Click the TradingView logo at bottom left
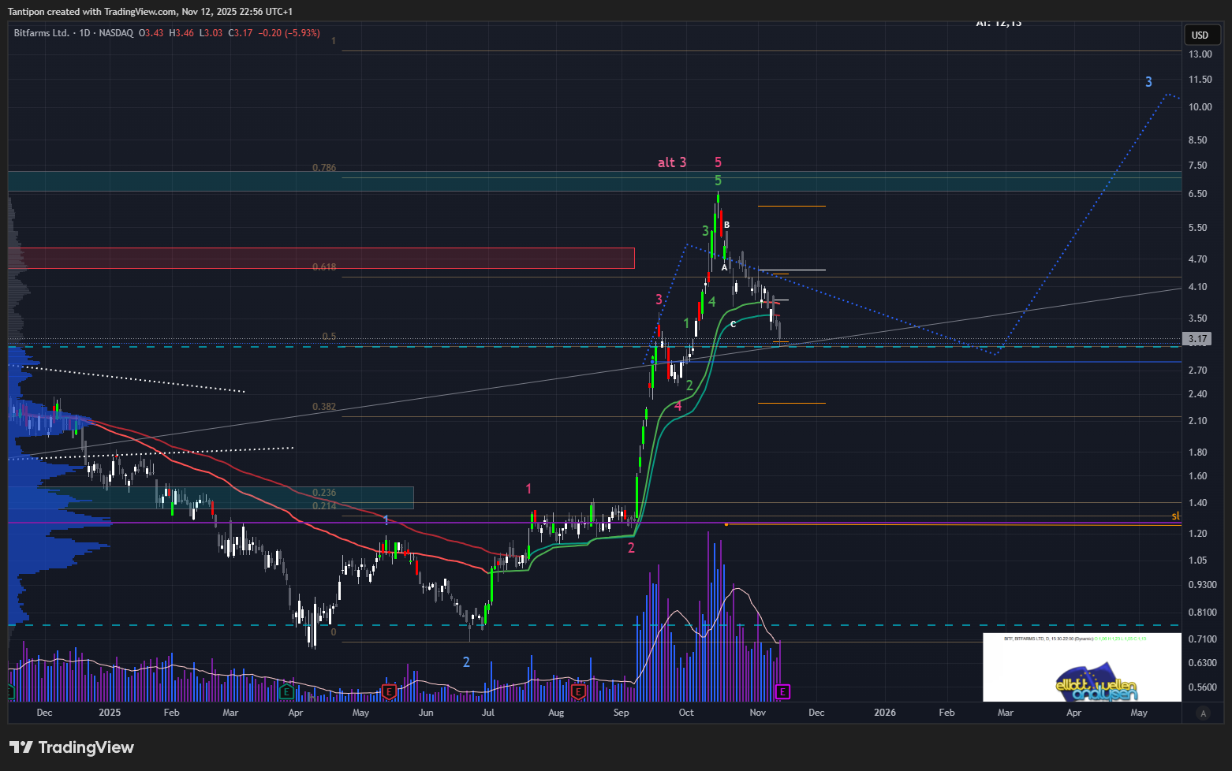 (72, 747)
